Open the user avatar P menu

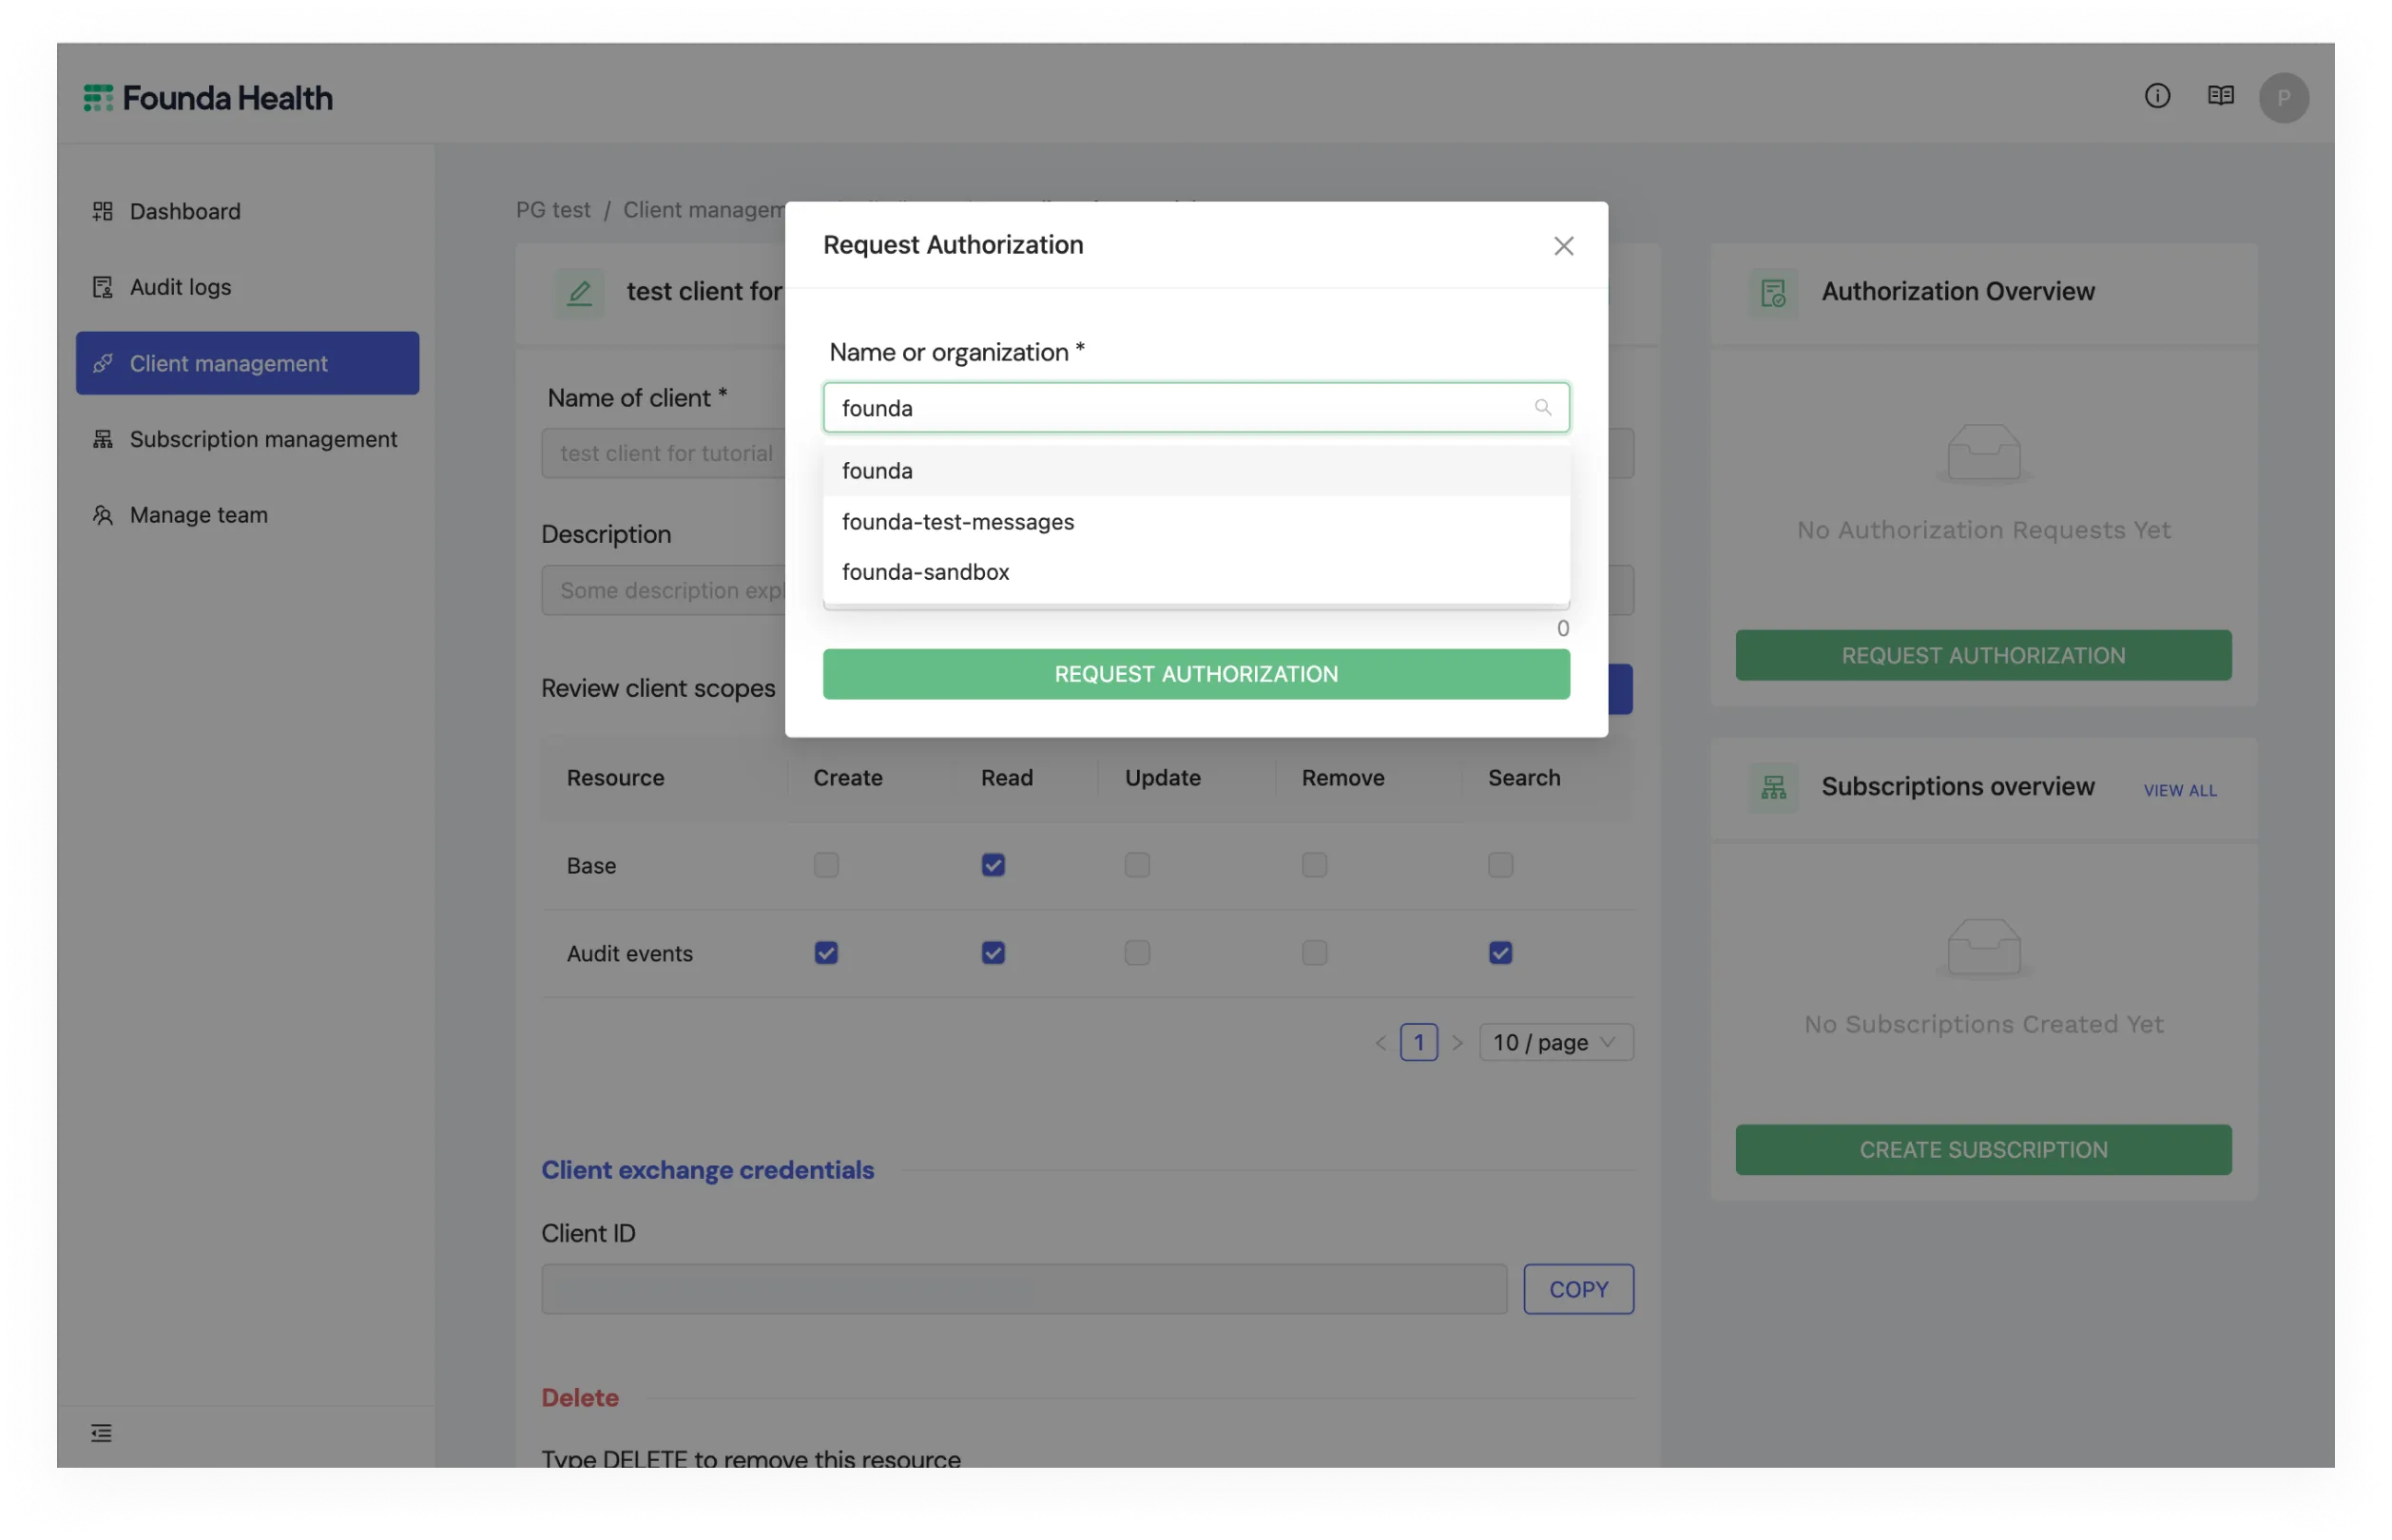(2283, 98)
